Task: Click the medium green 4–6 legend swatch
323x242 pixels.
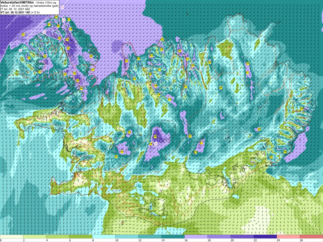Action: [x=58, y=237]
